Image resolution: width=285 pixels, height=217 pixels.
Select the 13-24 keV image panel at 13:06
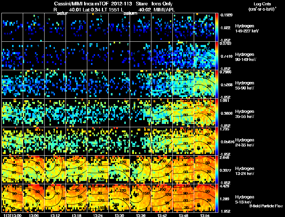[x=33, y=170]
